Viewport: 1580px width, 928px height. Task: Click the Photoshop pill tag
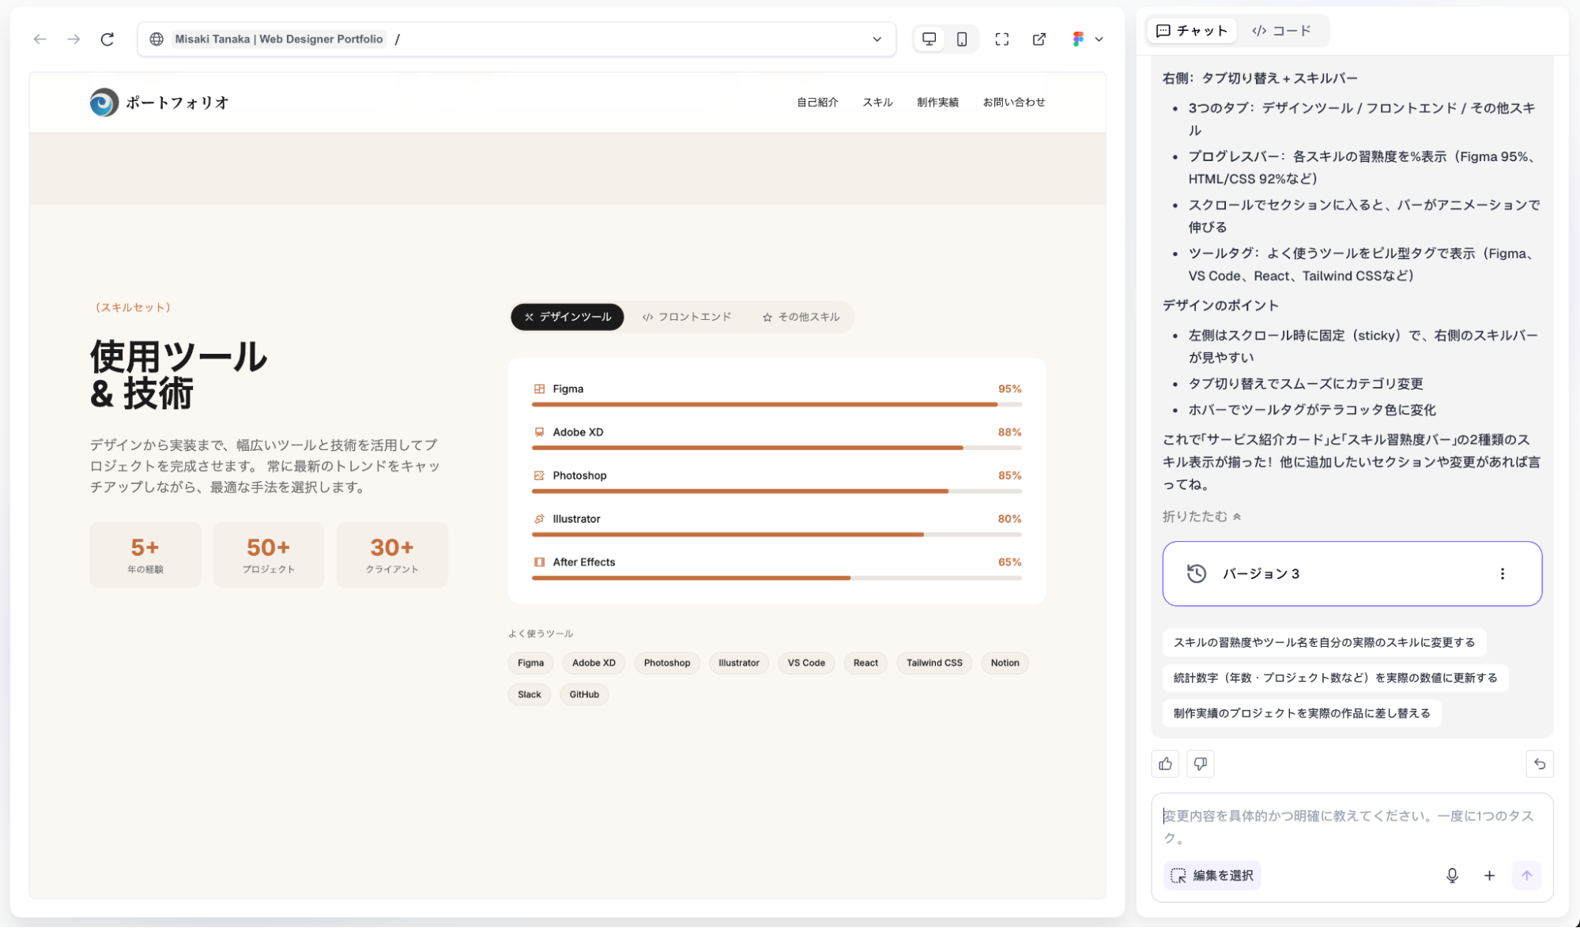pyautogui.click(x=667, y=663)
